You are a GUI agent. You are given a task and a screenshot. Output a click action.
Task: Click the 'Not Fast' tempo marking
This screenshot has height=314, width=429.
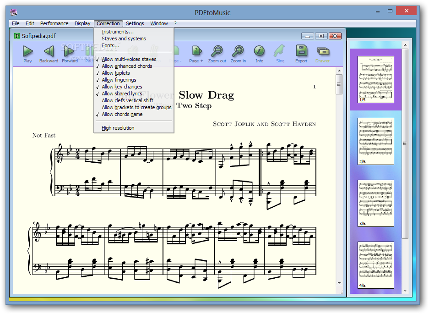coord(44,135)
